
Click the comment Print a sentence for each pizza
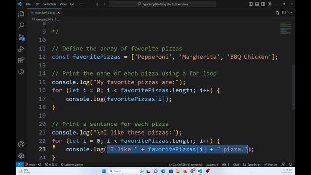(110, 124)
